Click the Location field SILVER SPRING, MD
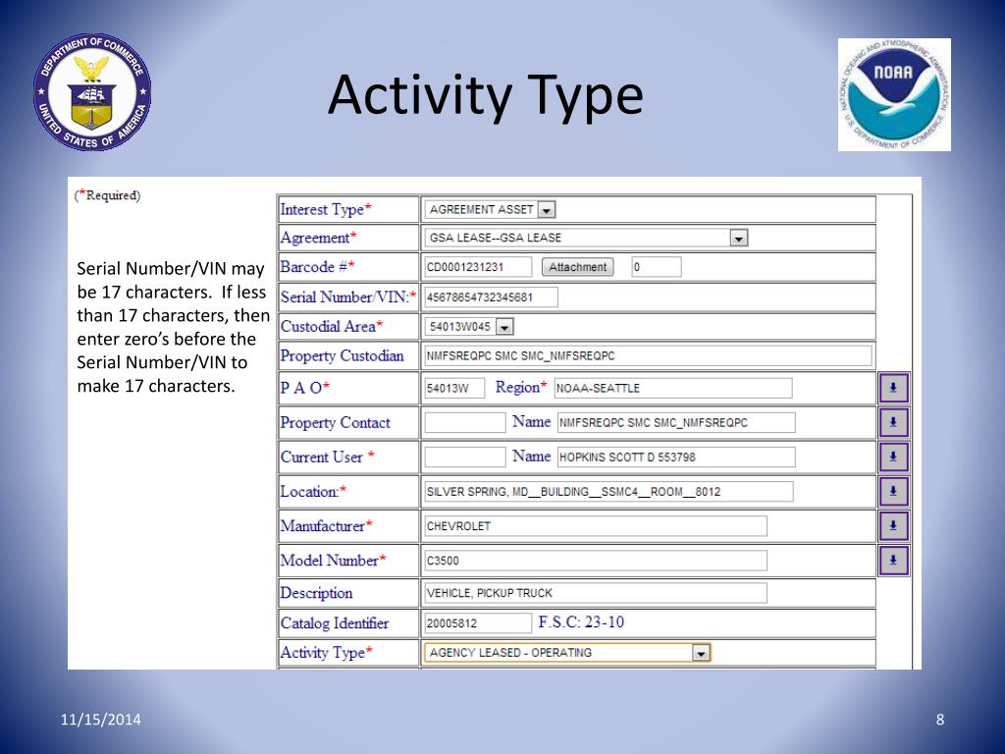 pos(608,492)
